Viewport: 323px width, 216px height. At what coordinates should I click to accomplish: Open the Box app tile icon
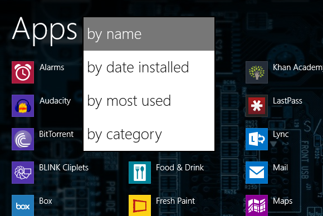23,205
